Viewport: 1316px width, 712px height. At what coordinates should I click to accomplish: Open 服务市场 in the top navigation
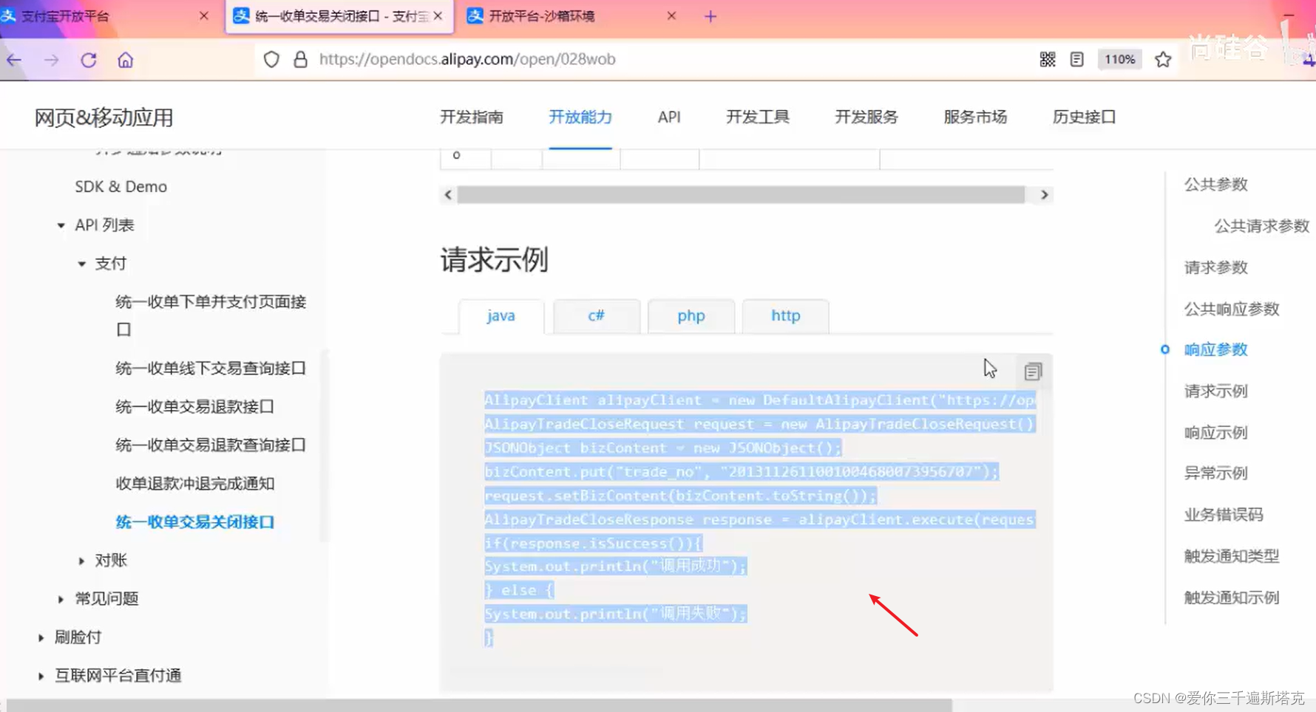pos(975,117)
